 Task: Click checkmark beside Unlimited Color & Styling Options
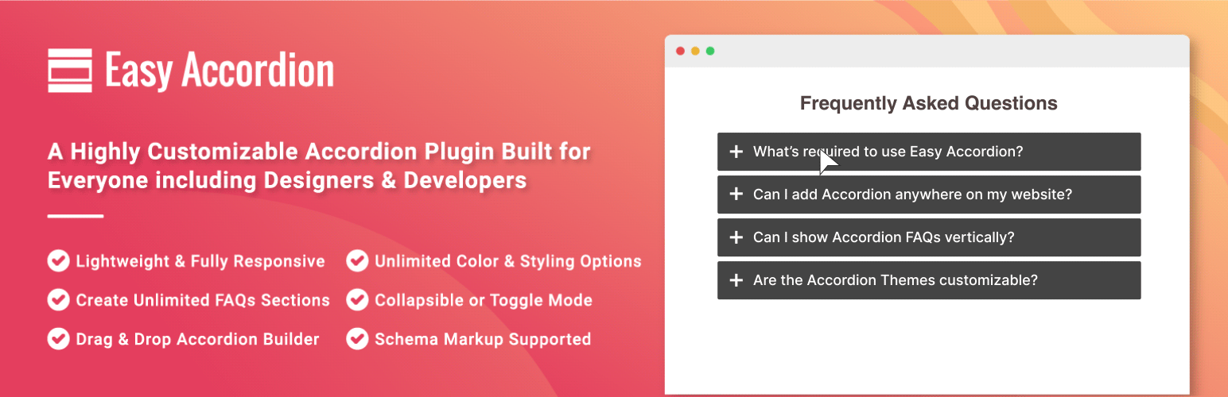coord(357,260)
